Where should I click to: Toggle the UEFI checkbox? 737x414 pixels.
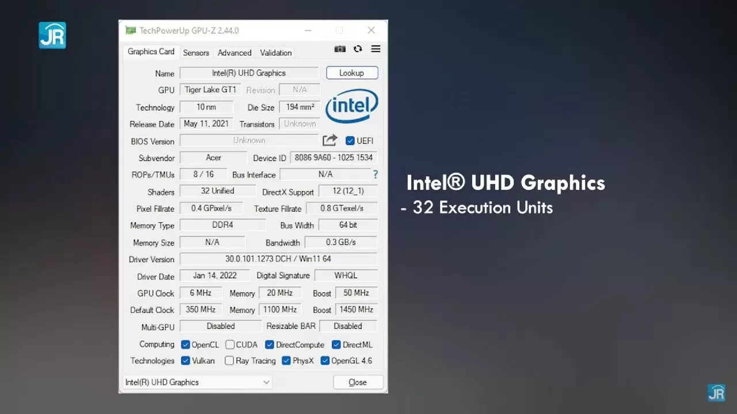click(350, 141)
